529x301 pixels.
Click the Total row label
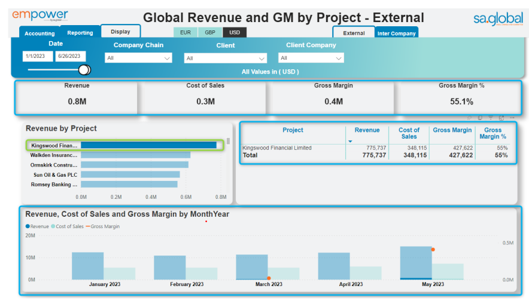(x=250, y=155)
